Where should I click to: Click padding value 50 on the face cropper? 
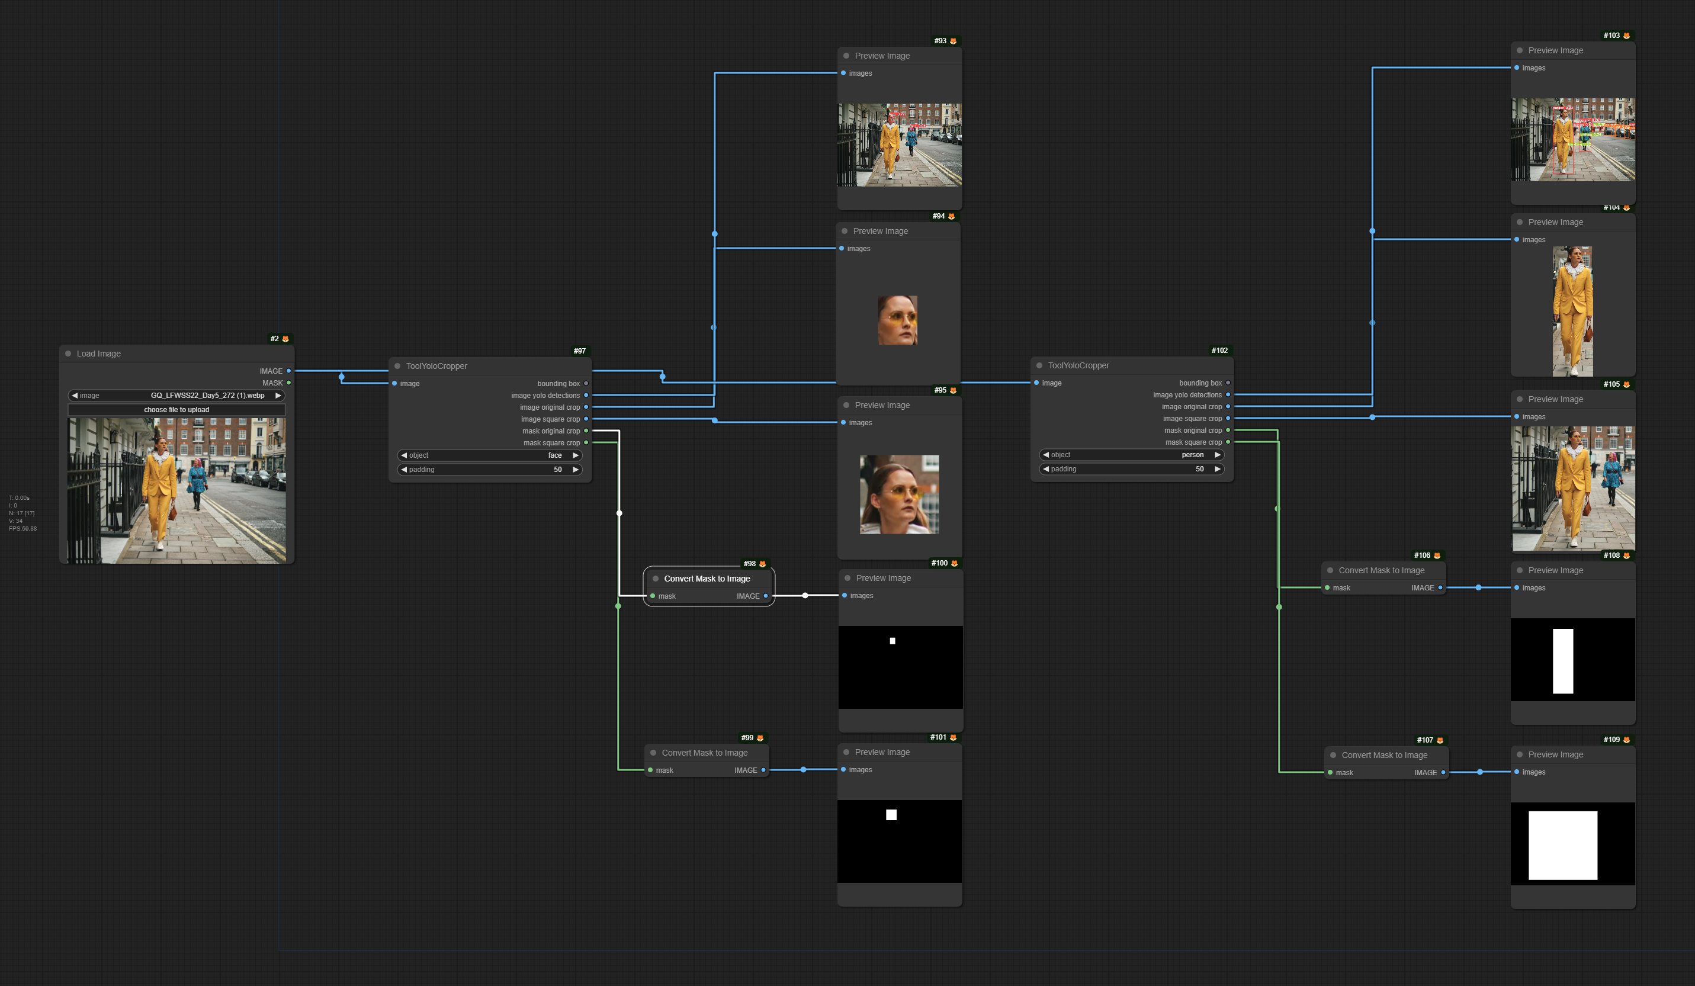[x=557, y=470]
